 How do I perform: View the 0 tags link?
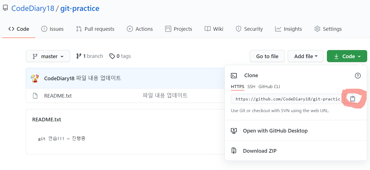tap(120, 56)
